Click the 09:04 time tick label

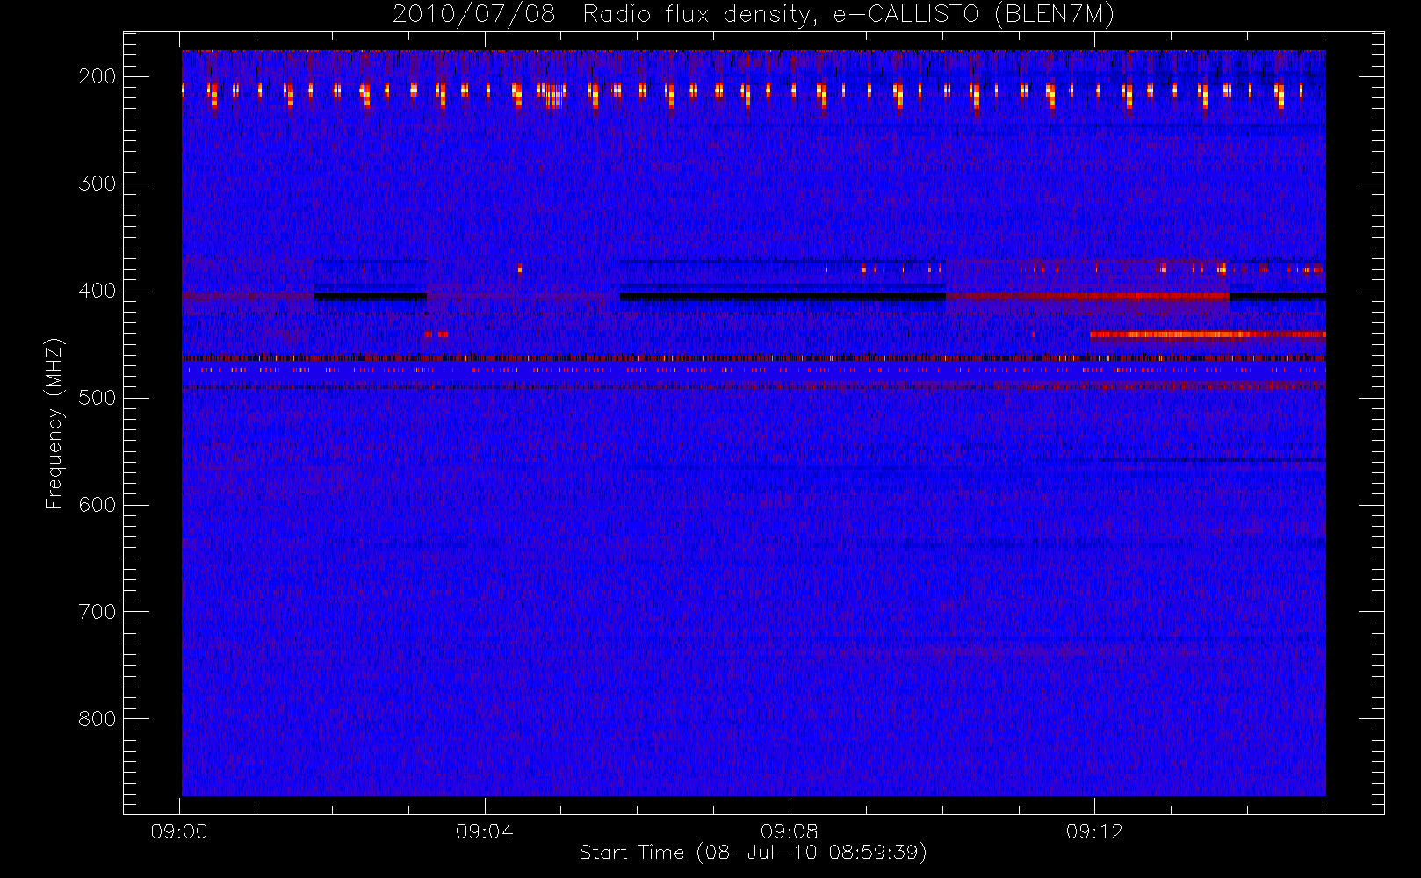(484, 831)
